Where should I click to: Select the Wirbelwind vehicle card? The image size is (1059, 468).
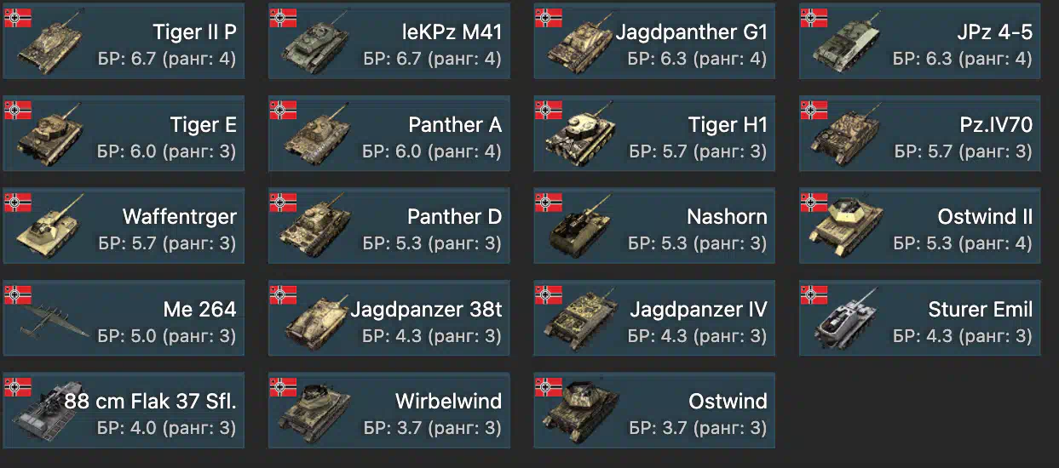[x=388, y=409]
